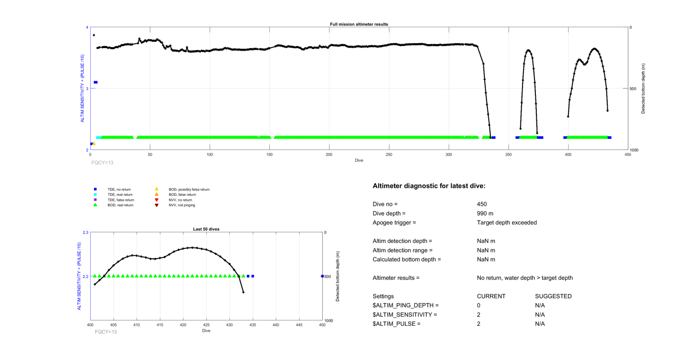Screen dimensions: 694x360
Task: Click the NaN m value for Altim detection depth
Action: pos(486,241)
